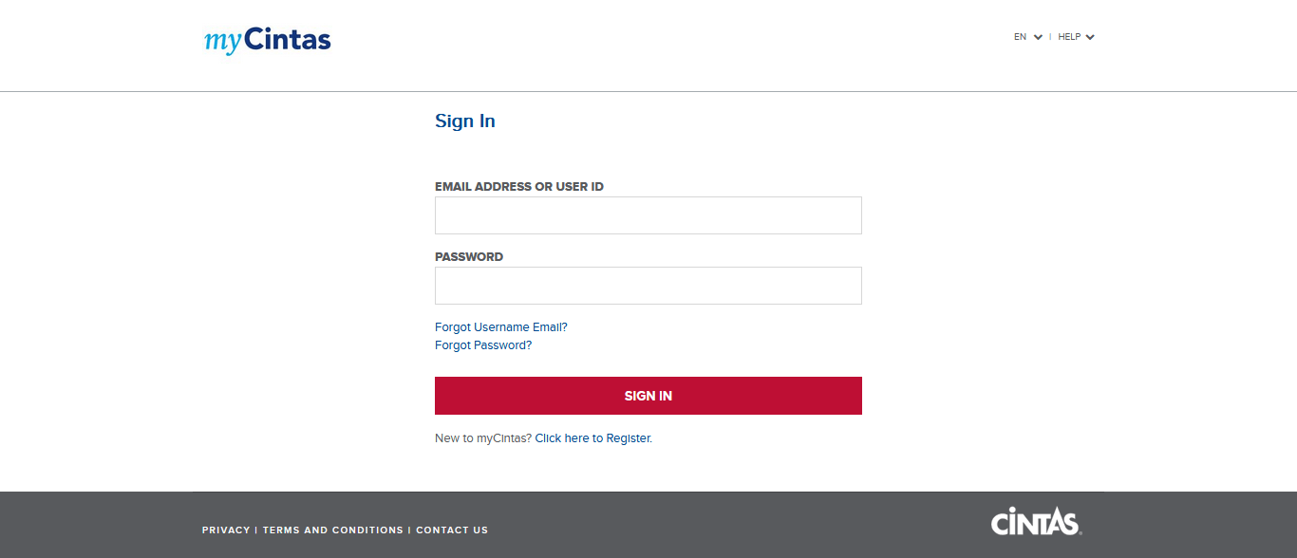Focus the Password input field

[x=648, y=286]
